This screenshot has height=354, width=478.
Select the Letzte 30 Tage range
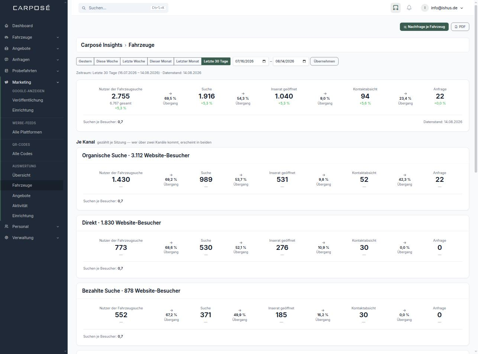point(216,61)
